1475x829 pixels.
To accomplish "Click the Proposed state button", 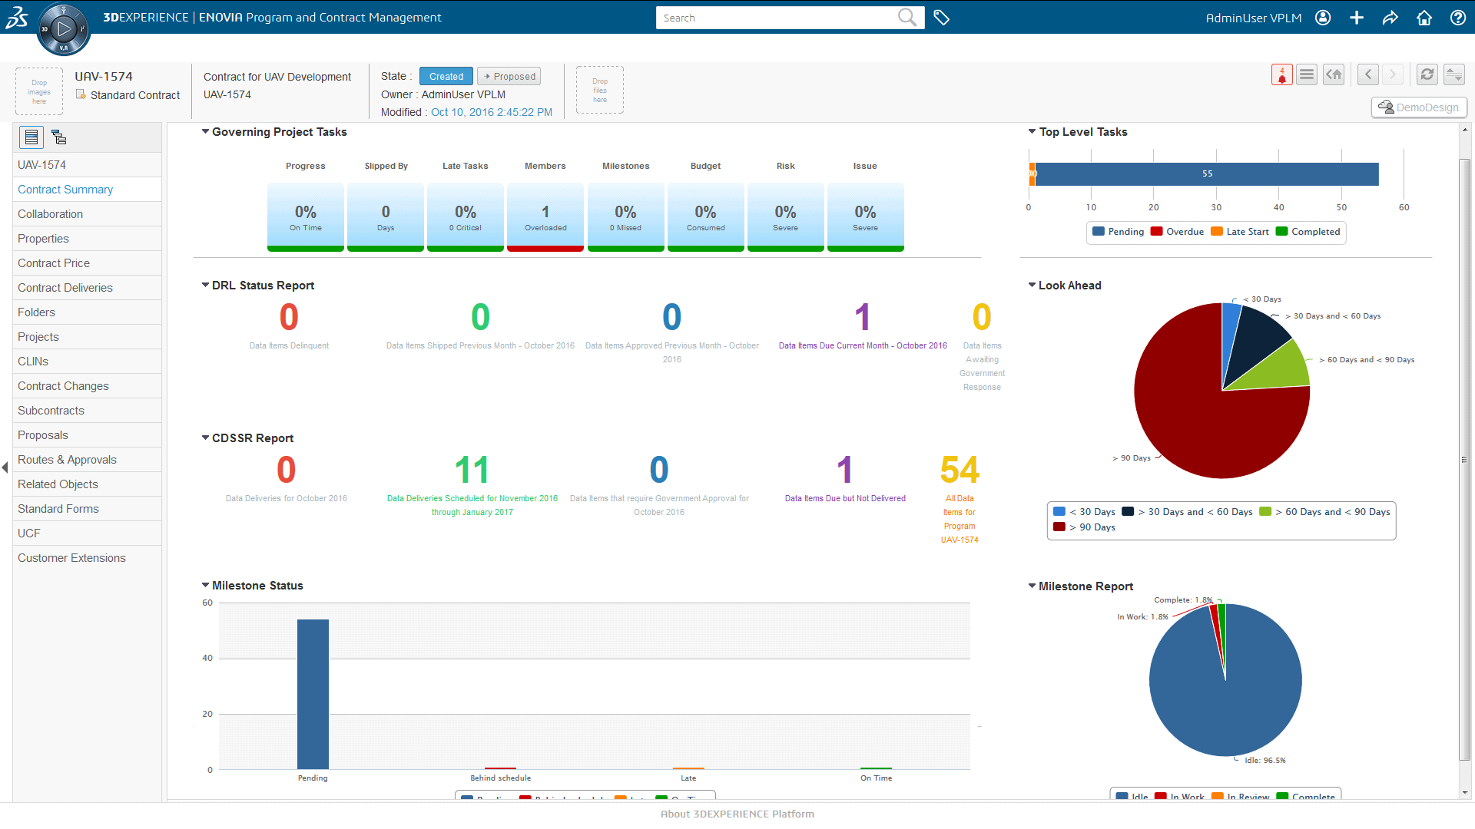I will click(509, 76).
